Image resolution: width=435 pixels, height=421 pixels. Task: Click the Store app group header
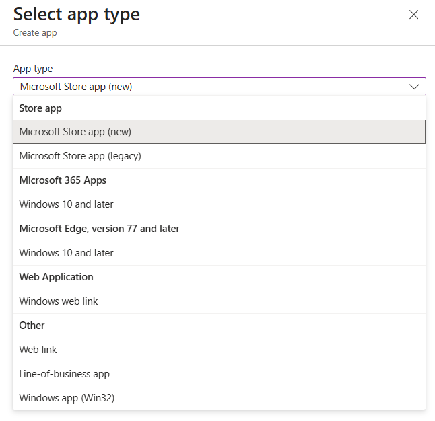40,108
